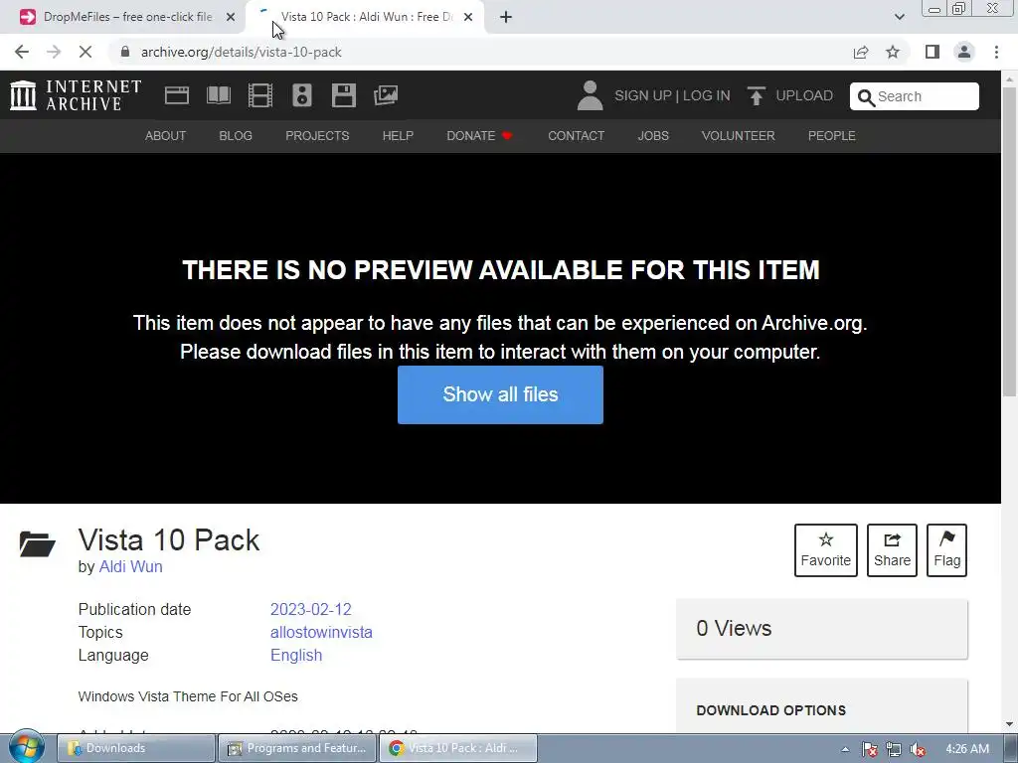Open the Texts book icon
The width and height of the screenshot is (1018, 763).
(218, 95)
